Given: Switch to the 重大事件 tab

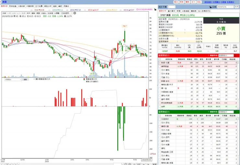Looking at the screenshot, I should (172, 11).
